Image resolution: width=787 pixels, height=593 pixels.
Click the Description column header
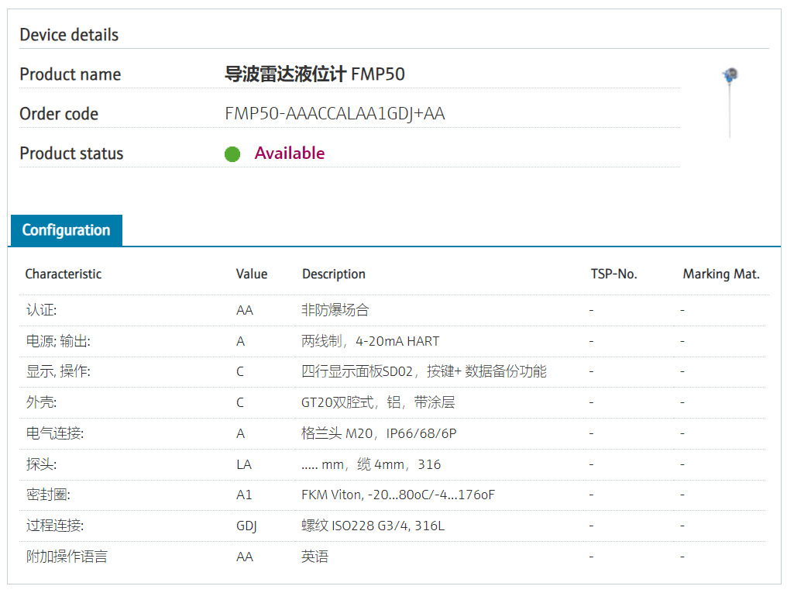(333, 274)
